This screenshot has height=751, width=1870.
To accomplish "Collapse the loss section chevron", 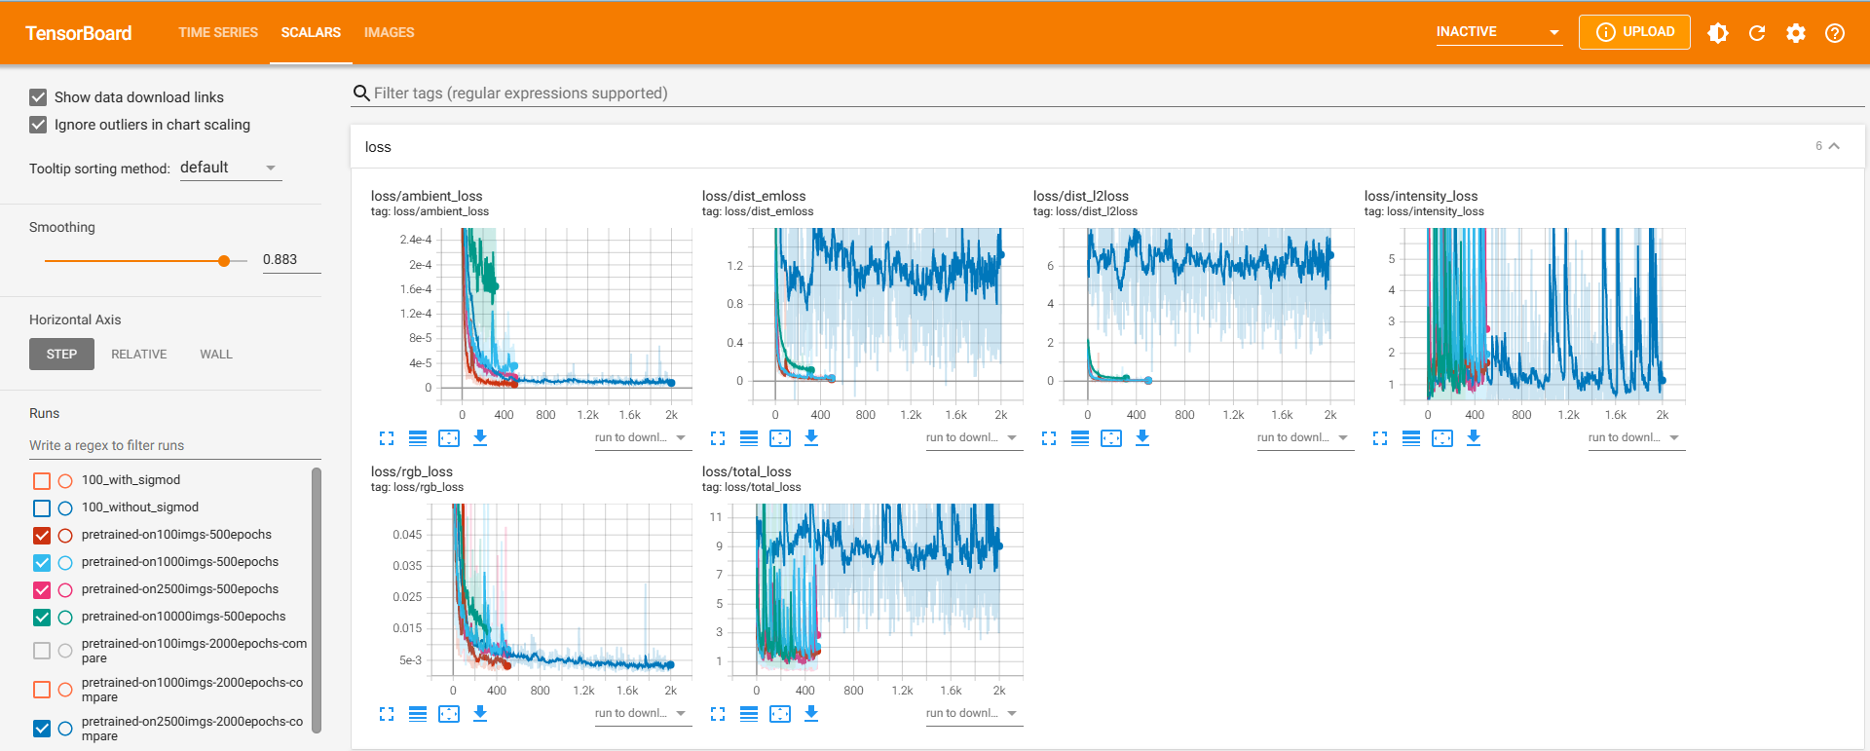I will [1834, 146].
